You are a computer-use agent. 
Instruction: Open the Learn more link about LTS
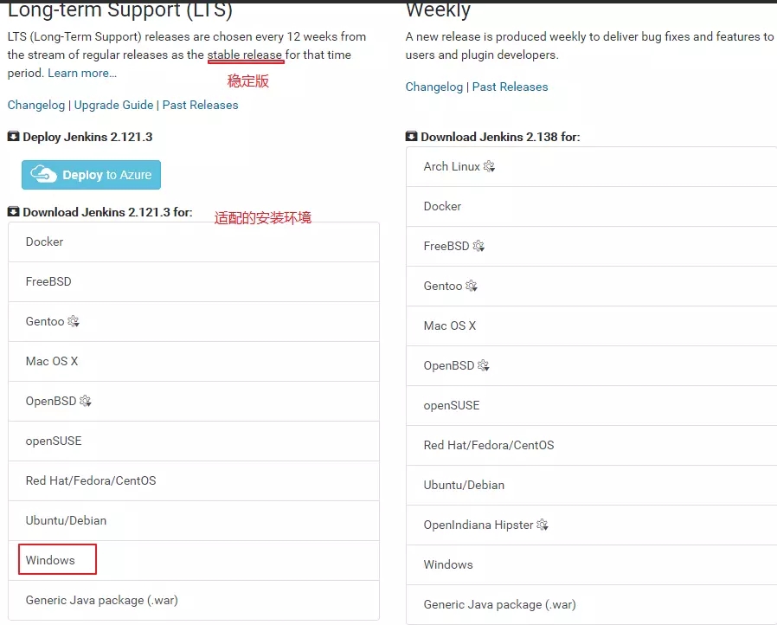pos(82,73)
